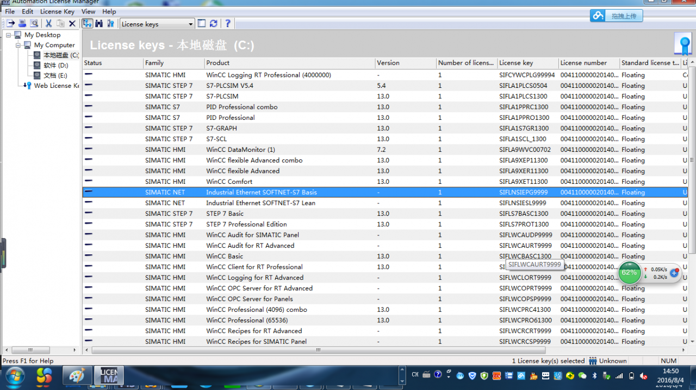
Task: Select the WinCC Logging RT Professional (4000000) row
Action: coord(386,75)
